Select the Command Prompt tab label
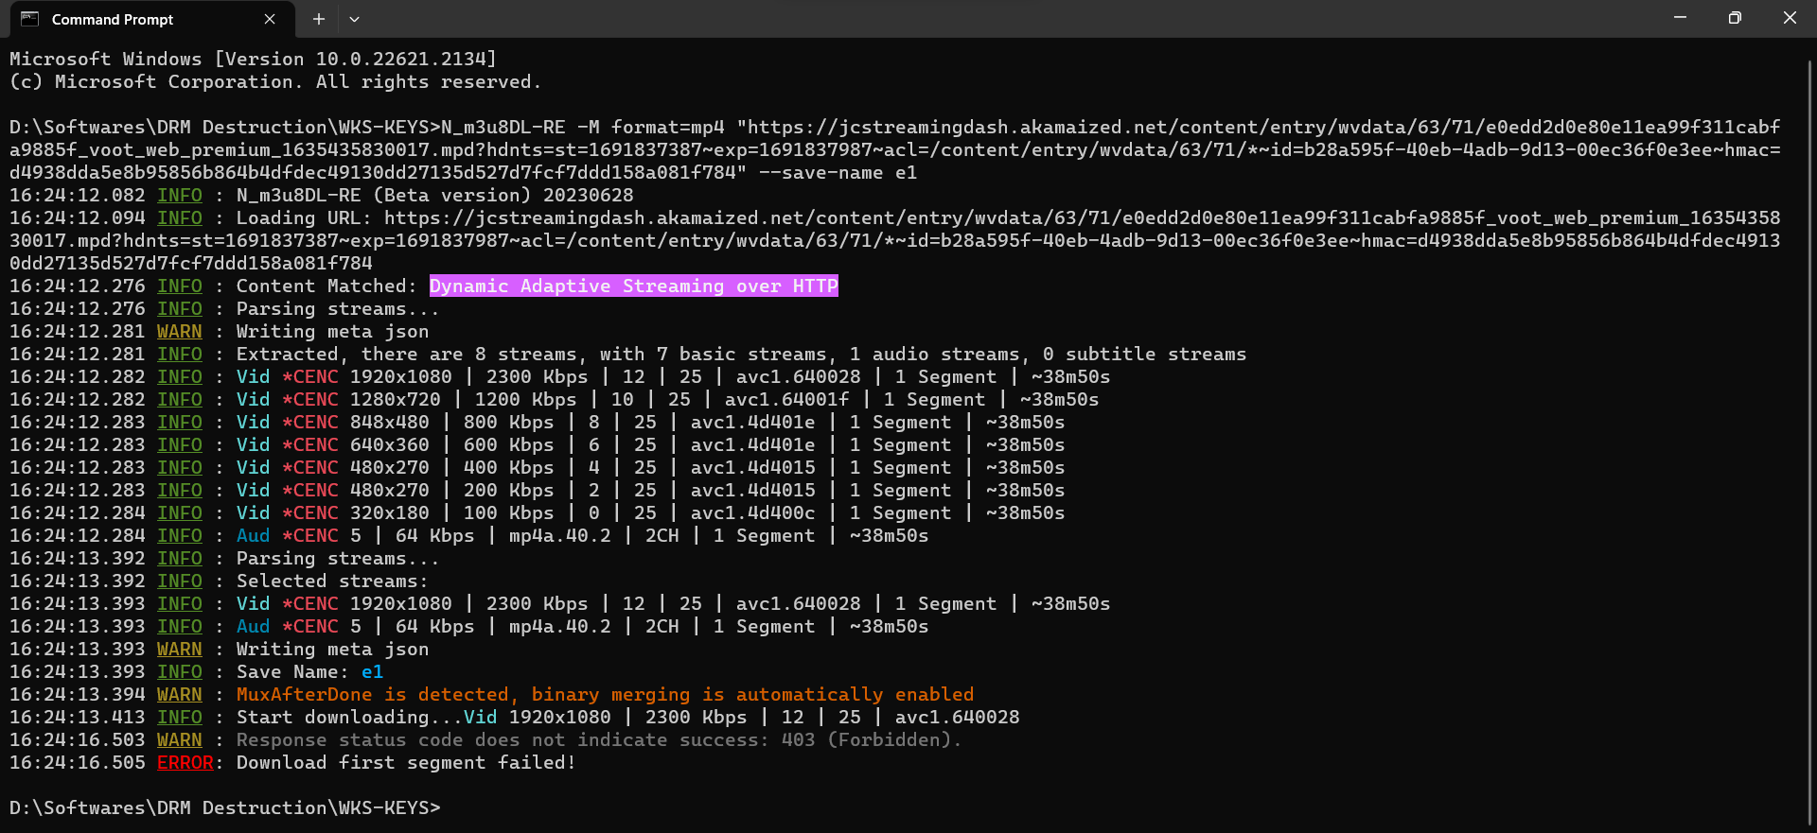 tap(113, 19)
